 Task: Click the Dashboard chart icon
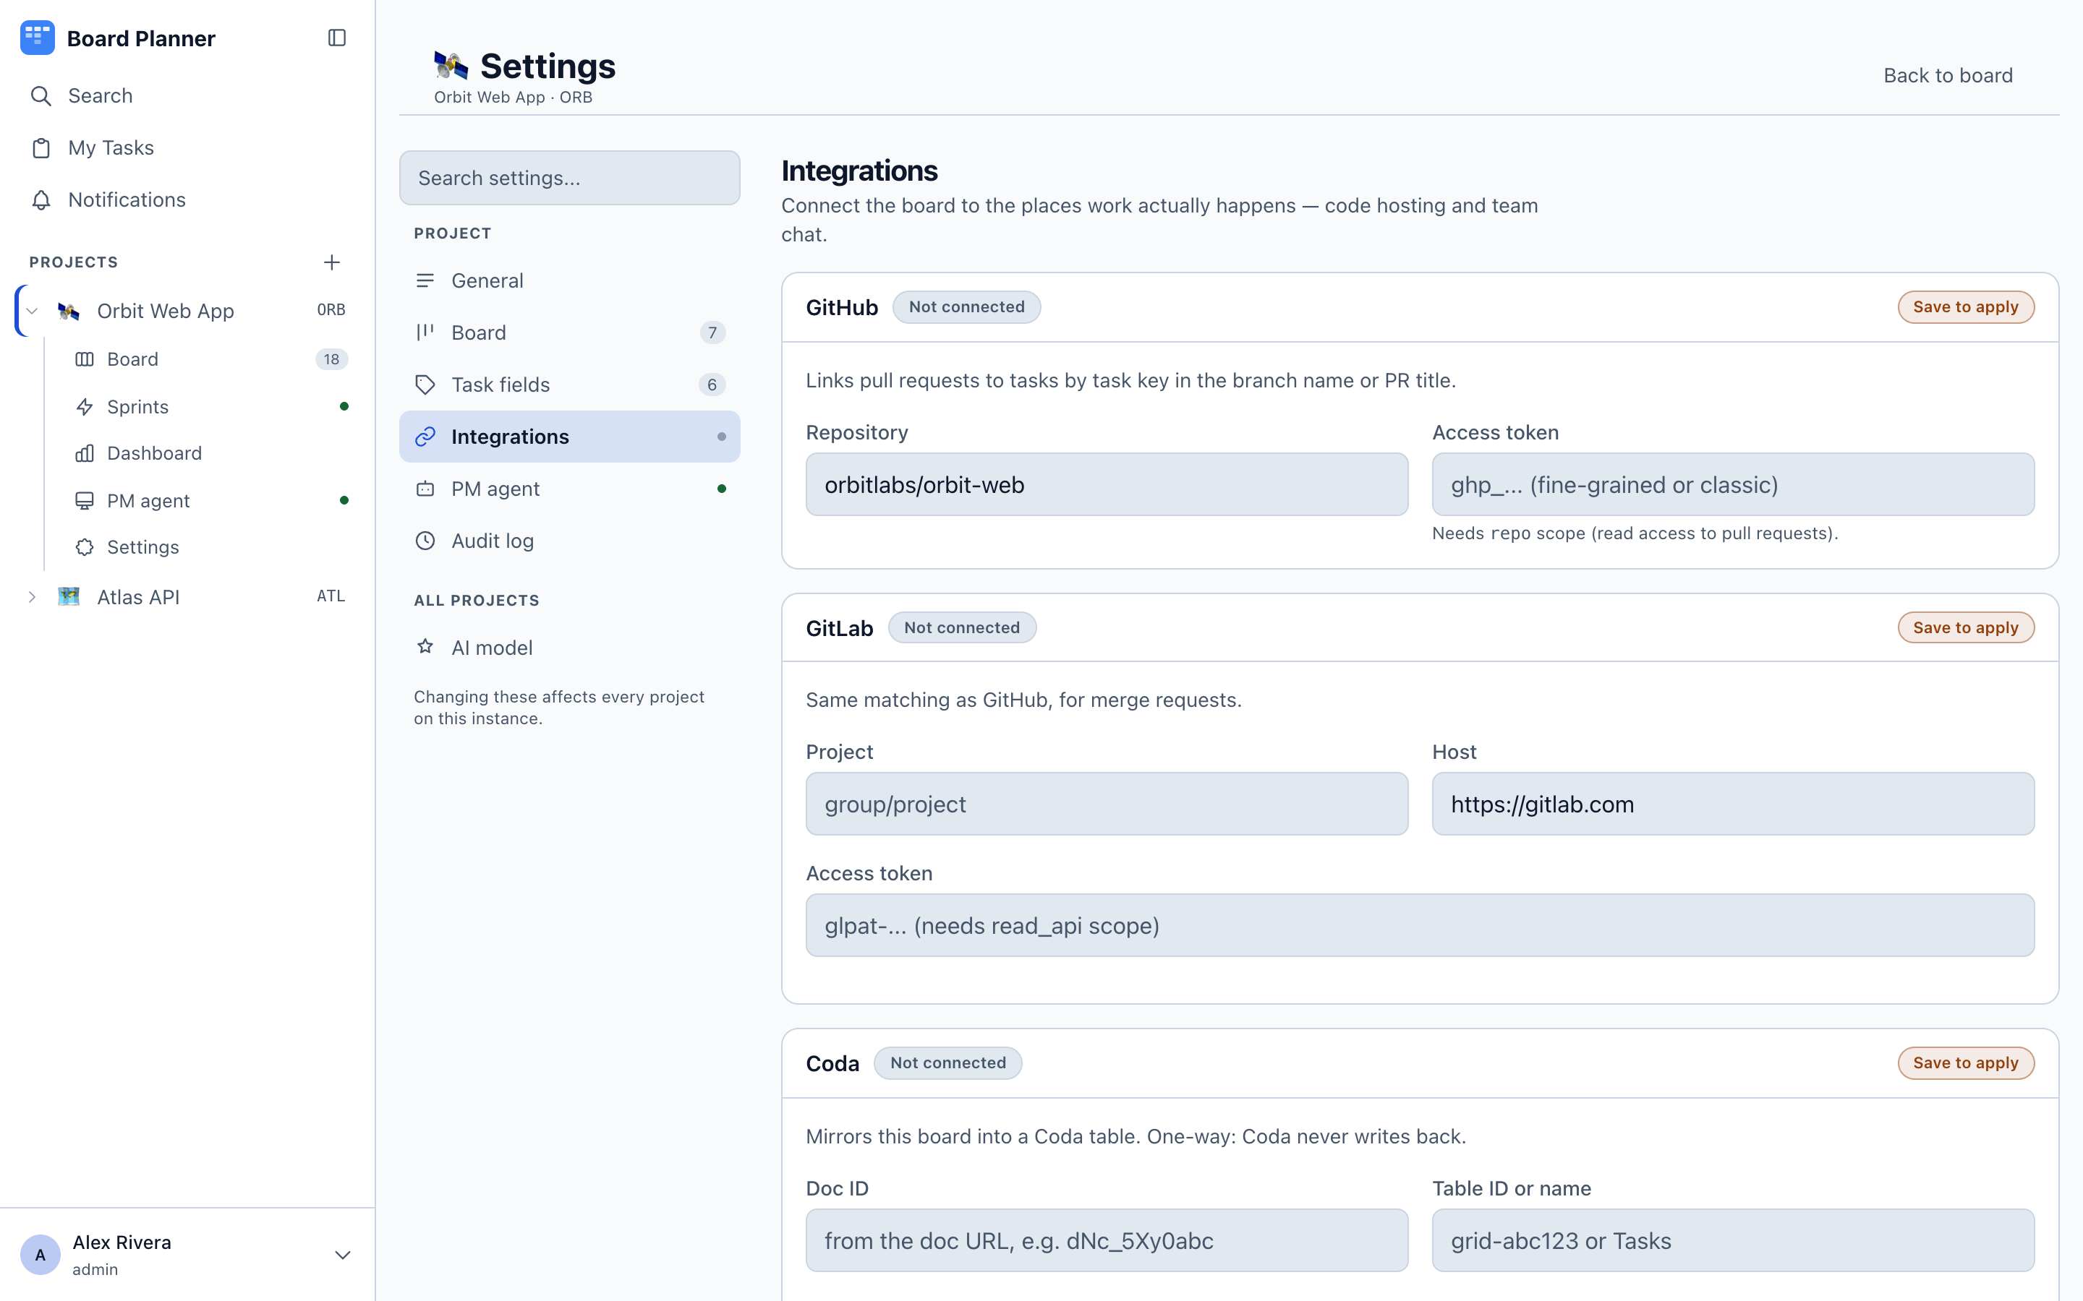85,453
